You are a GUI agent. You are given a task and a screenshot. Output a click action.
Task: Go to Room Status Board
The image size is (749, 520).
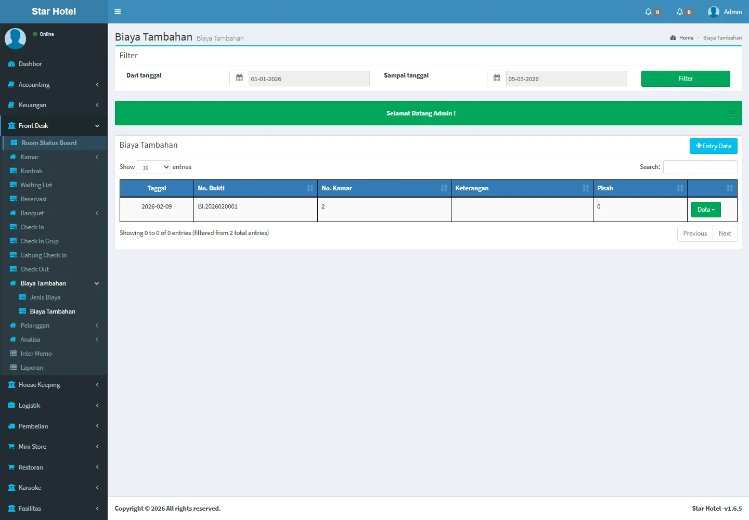[x=49, y=143]
